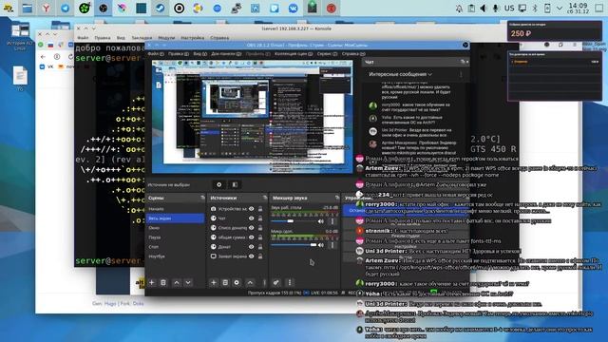Open microphone indicator in system tray
The height and width of the screenshot is (342, 608).
coord(496,9)
